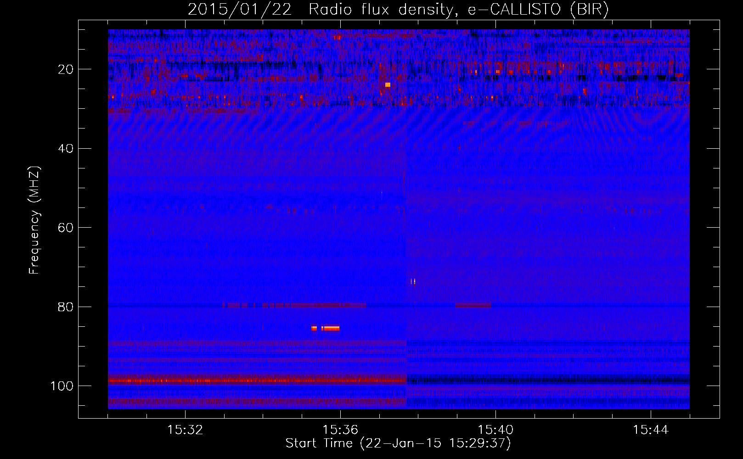
Task: Click the 15:32 time tick label
Action: [185, 430]
